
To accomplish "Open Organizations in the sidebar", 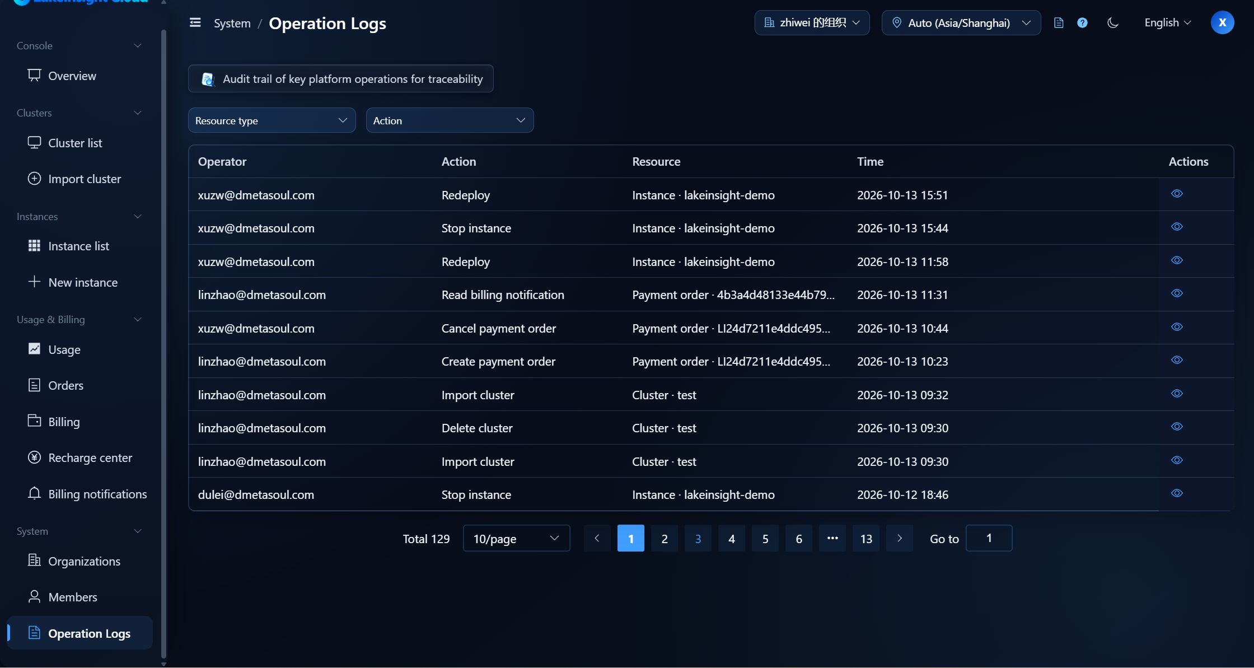I will pyautogui.click(x=79, y=561).
